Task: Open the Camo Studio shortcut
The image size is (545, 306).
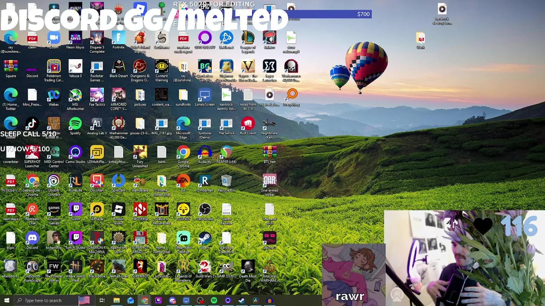Action: pyautogui.click(x=75, y=154)
